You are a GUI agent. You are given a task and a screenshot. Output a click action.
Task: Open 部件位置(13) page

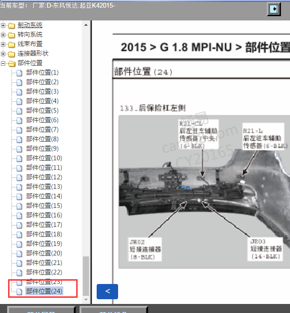pos(44,186)
